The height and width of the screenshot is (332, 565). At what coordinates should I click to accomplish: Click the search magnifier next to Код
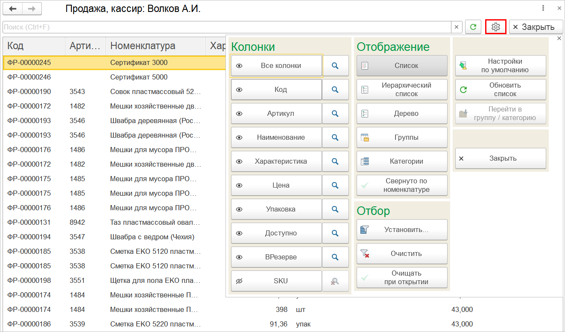tap(335, 90)
